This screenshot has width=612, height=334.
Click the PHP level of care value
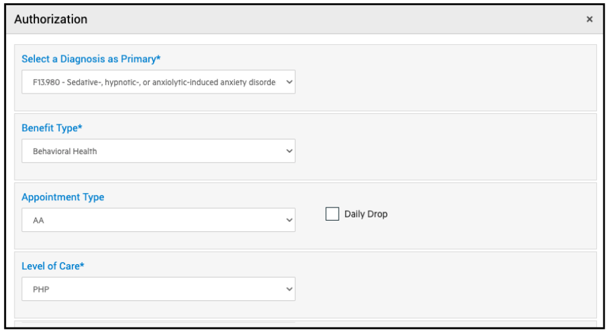(41, 289)
